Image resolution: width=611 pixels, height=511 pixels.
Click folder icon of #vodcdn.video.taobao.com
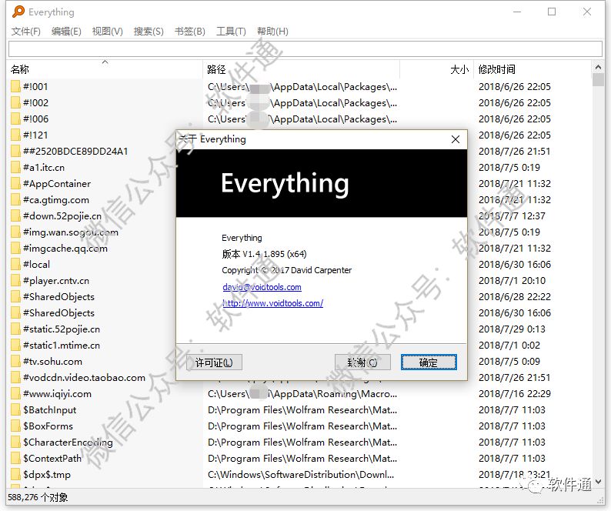click(x=15, y=378)
